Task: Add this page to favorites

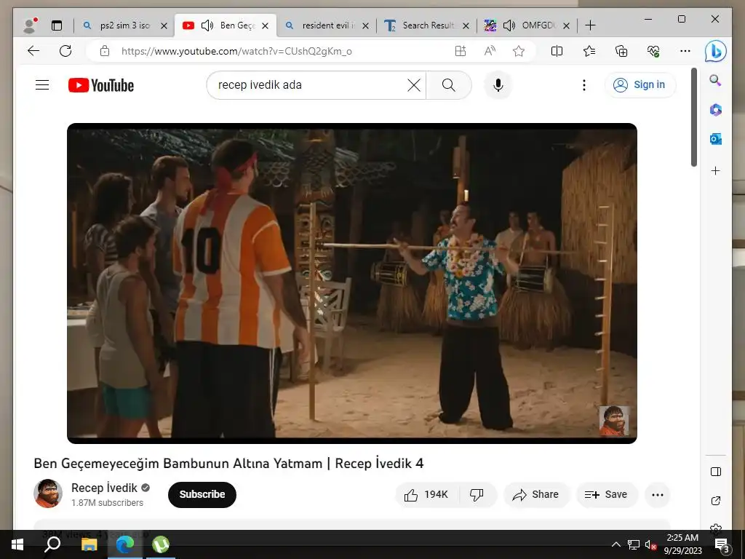Action: [x=518, y=51]
